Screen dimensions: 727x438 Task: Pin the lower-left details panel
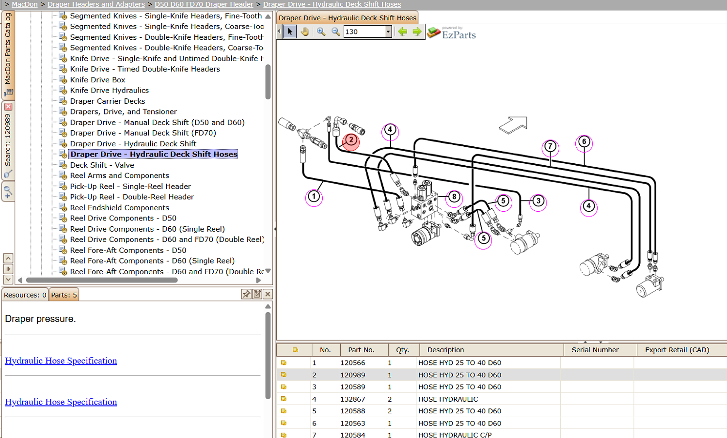(x=247, y=294)
